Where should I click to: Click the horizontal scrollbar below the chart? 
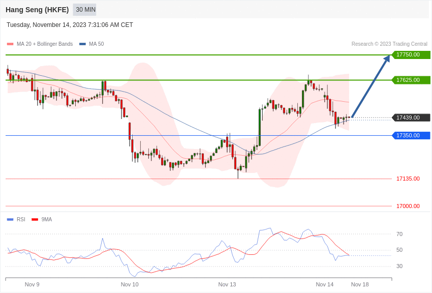pyautogui.click(x=198, y=279)
